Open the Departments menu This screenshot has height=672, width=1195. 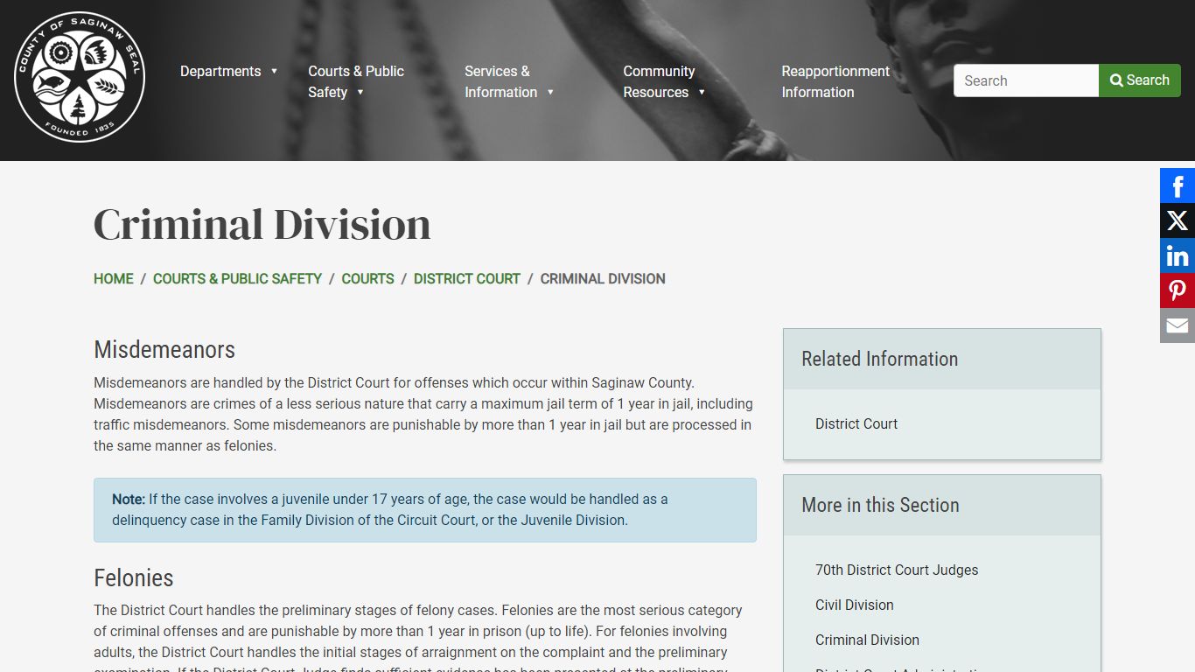click(220, 72)
